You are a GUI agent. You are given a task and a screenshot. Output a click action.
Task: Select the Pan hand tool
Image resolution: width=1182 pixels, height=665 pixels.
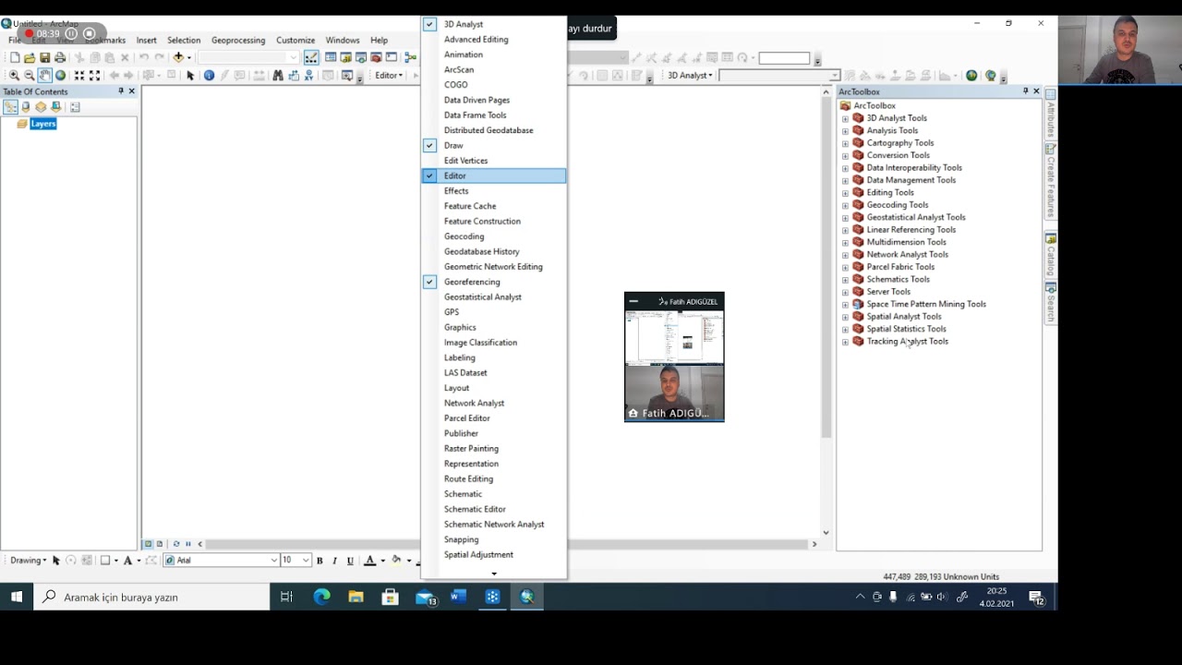click(x=44, y=76)
